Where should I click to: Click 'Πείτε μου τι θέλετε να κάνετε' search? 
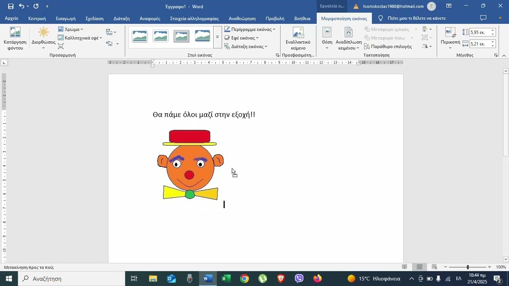coord(416,18)
